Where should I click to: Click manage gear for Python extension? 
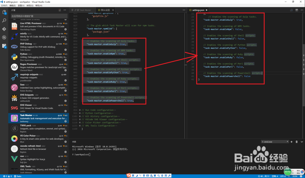click(66, 60)
